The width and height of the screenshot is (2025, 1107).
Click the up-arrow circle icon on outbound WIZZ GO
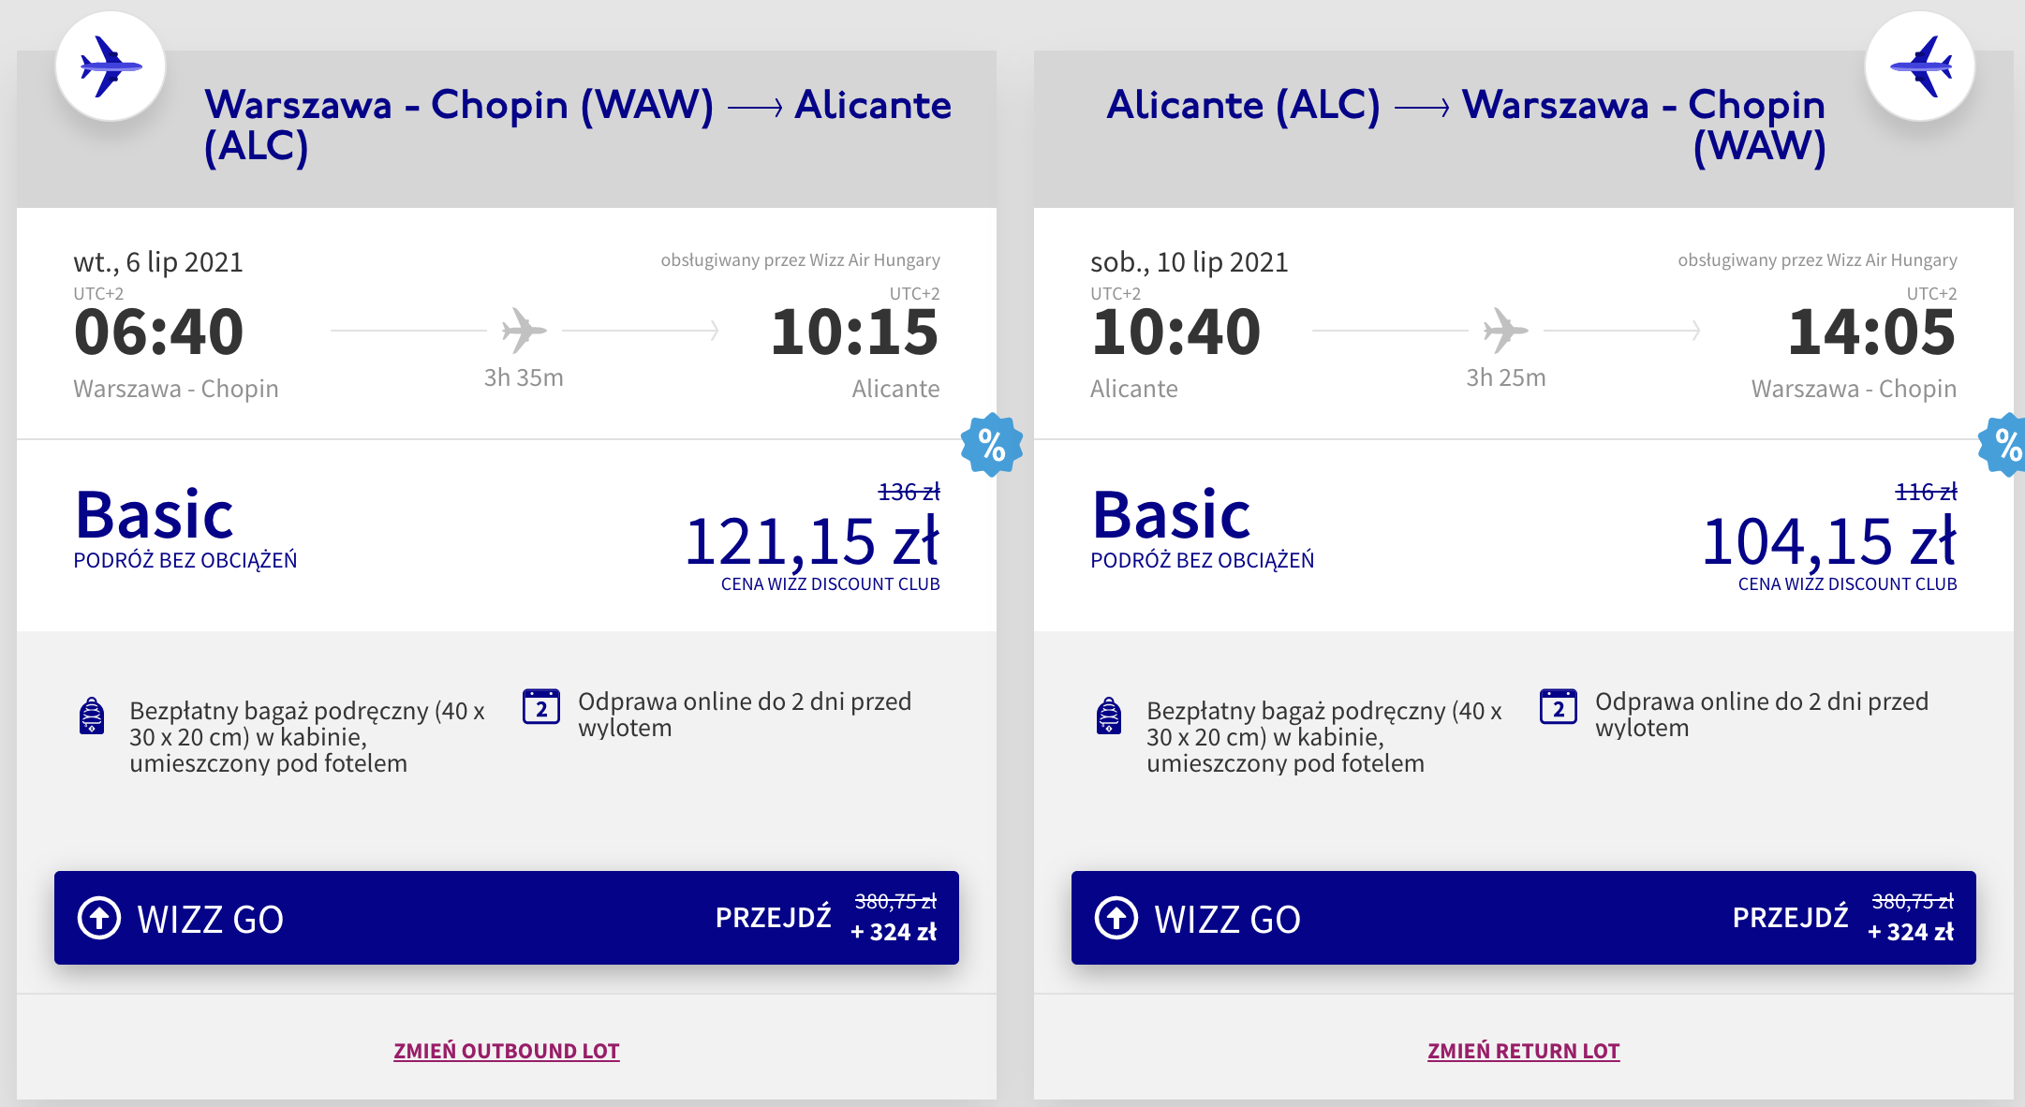point(99,918)
